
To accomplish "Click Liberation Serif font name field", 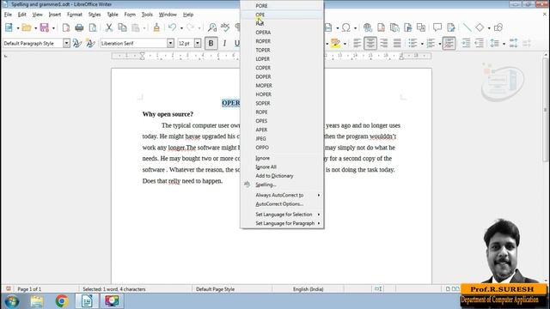I will (x=133, y=43).
